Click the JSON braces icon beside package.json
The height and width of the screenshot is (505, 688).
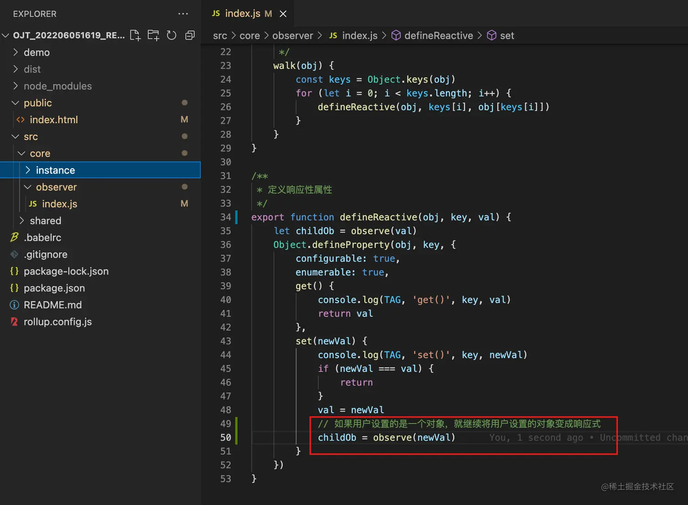[15, 288]
